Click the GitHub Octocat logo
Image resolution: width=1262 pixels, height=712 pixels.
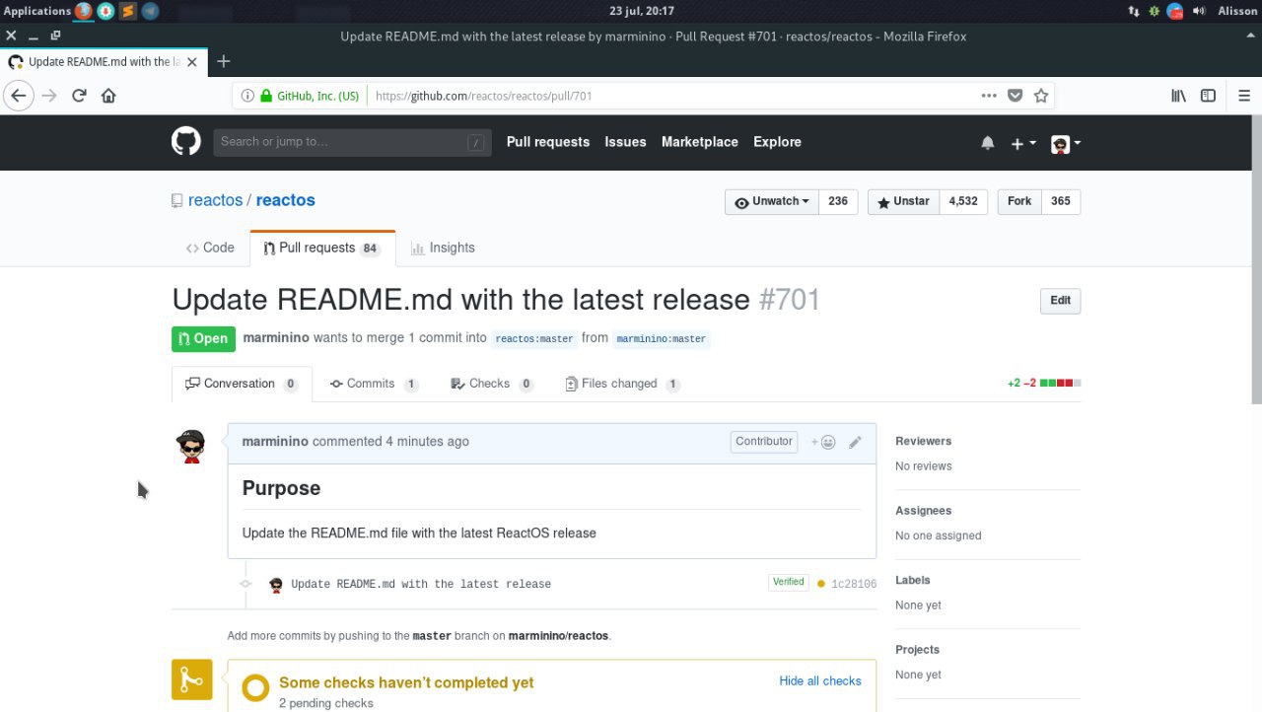(186, 142)
